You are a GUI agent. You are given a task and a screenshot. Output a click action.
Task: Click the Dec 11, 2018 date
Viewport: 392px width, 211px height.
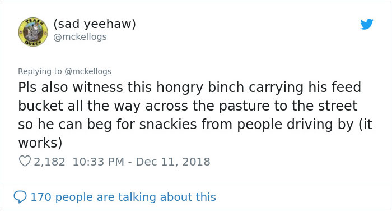[x=173, y=162]
